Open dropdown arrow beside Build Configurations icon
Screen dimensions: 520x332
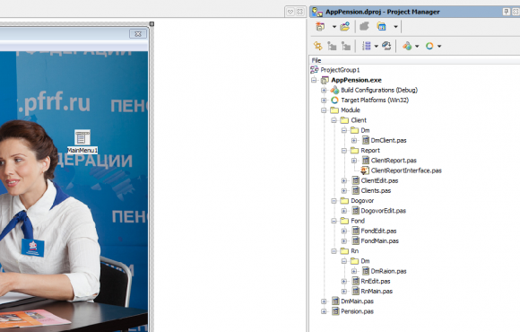pos(417,46)
